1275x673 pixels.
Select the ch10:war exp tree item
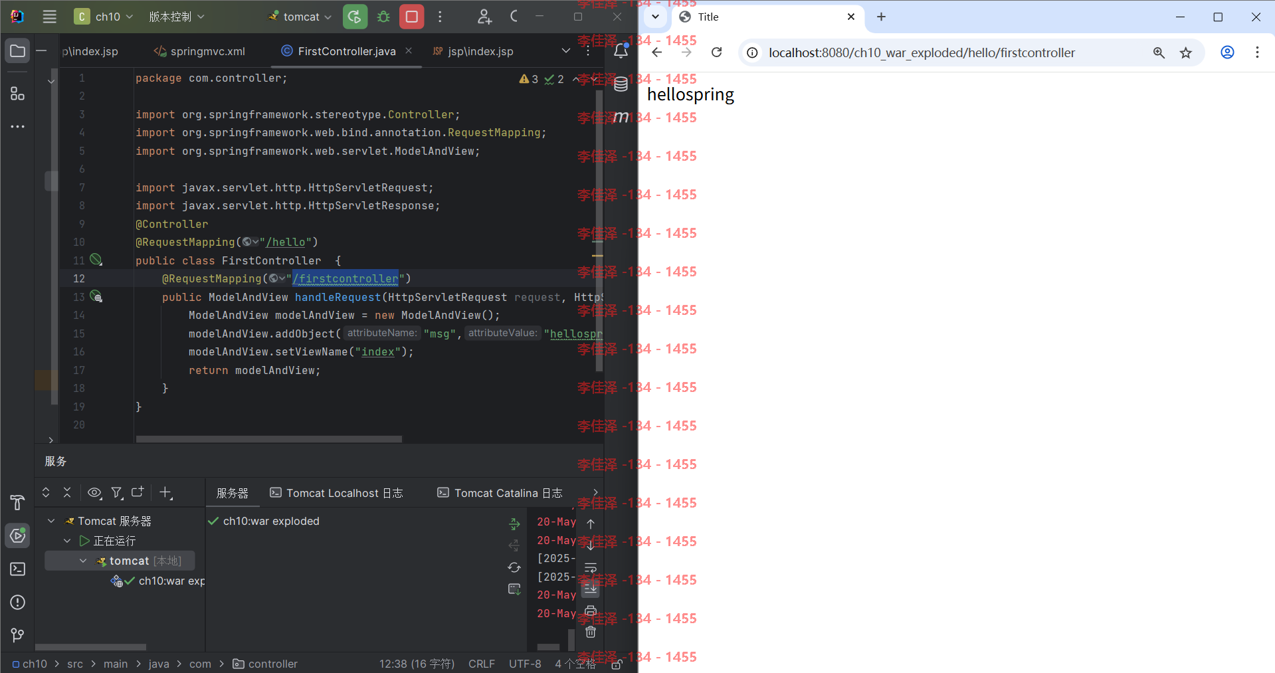pyautogui.click(x=158, y=581)
